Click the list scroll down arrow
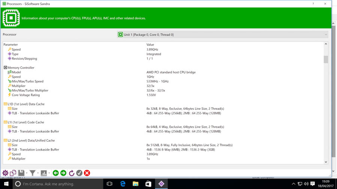Image resolution: width=337 pixels, height=189 pixels. (326, 162)
